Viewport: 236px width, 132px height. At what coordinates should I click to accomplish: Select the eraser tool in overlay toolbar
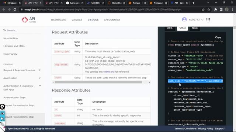(2, 124)
